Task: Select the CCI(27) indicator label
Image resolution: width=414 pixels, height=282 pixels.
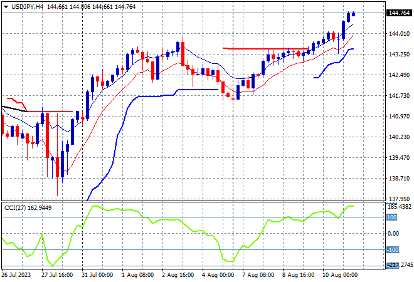Action: coord(15,208)
